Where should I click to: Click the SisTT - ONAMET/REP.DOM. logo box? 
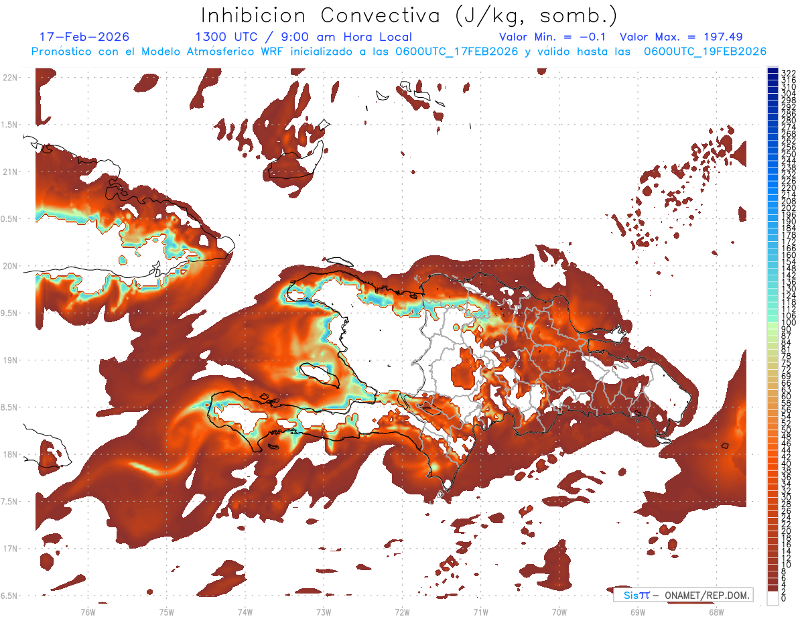[x=683, y=595]
